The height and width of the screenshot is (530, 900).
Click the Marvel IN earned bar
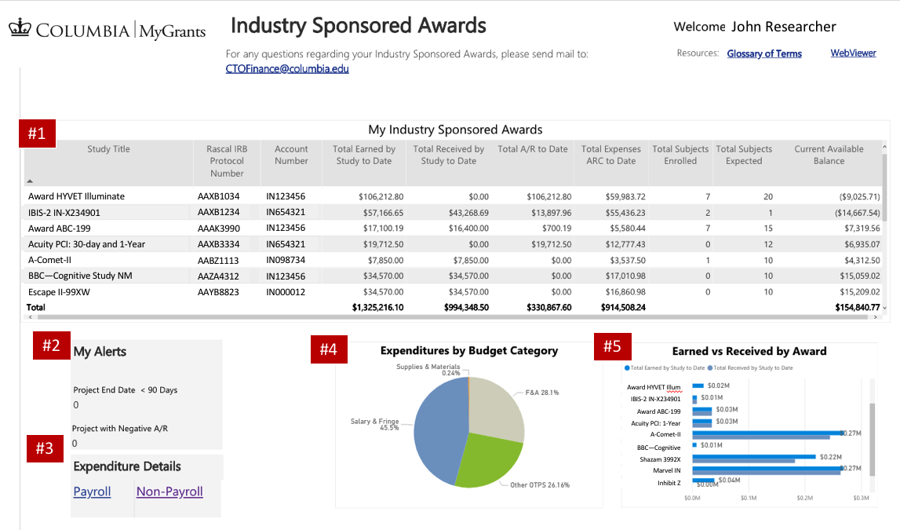tap(767, 469)
